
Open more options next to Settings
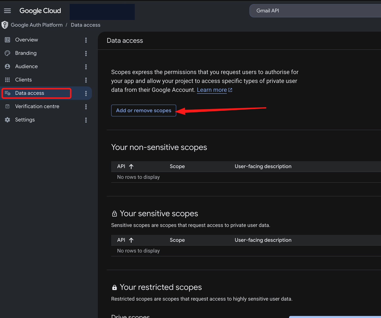[x=86, y=120]
